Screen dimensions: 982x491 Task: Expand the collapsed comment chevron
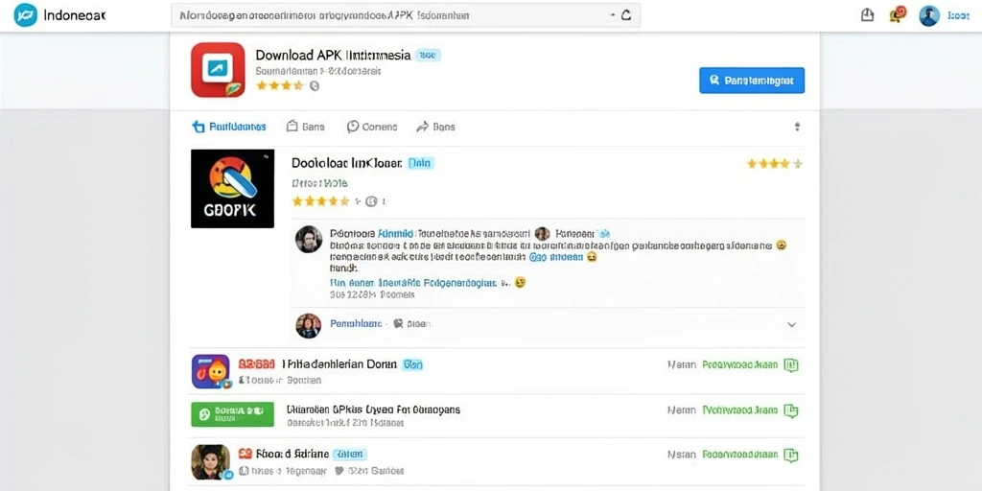[791, 324]
